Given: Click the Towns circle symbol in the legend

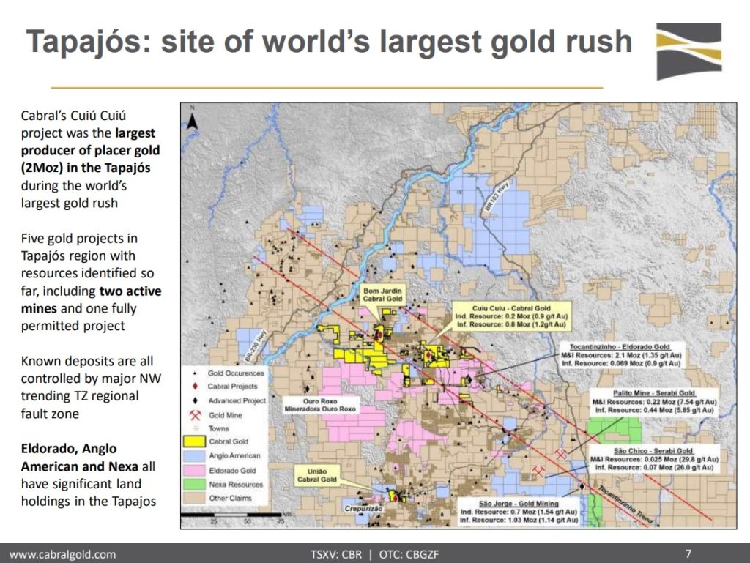Looking at the screenshot, I should [196, 428].
